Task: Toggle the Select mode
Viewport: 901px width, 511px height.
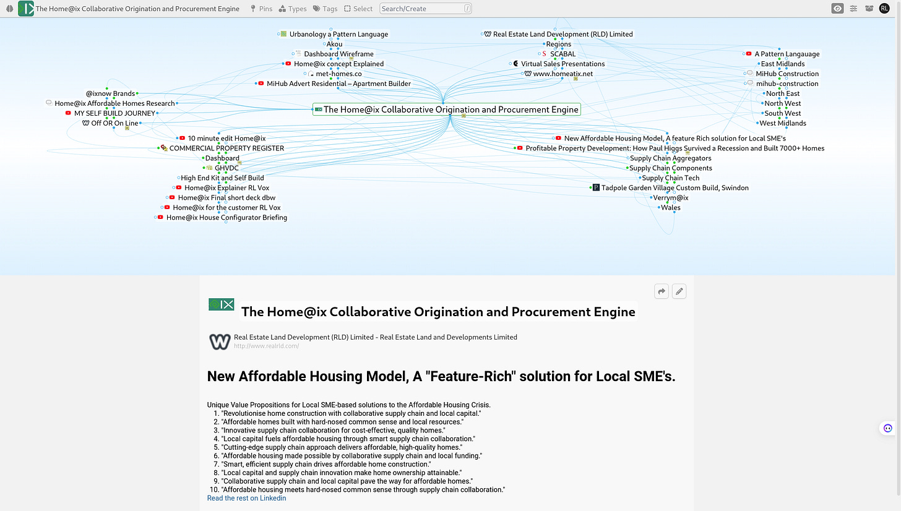Action: (358, 9)
